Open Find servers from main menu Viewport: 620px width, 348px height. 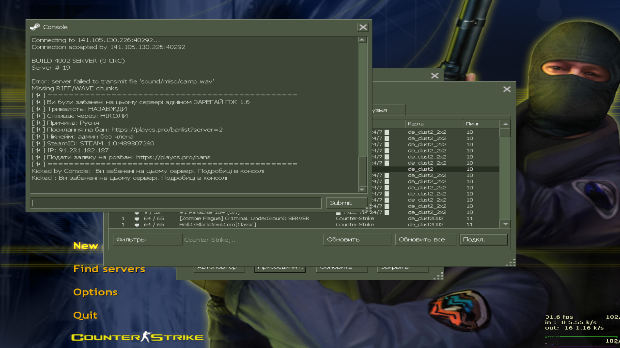pyautogui.click(x=109, y=269)
